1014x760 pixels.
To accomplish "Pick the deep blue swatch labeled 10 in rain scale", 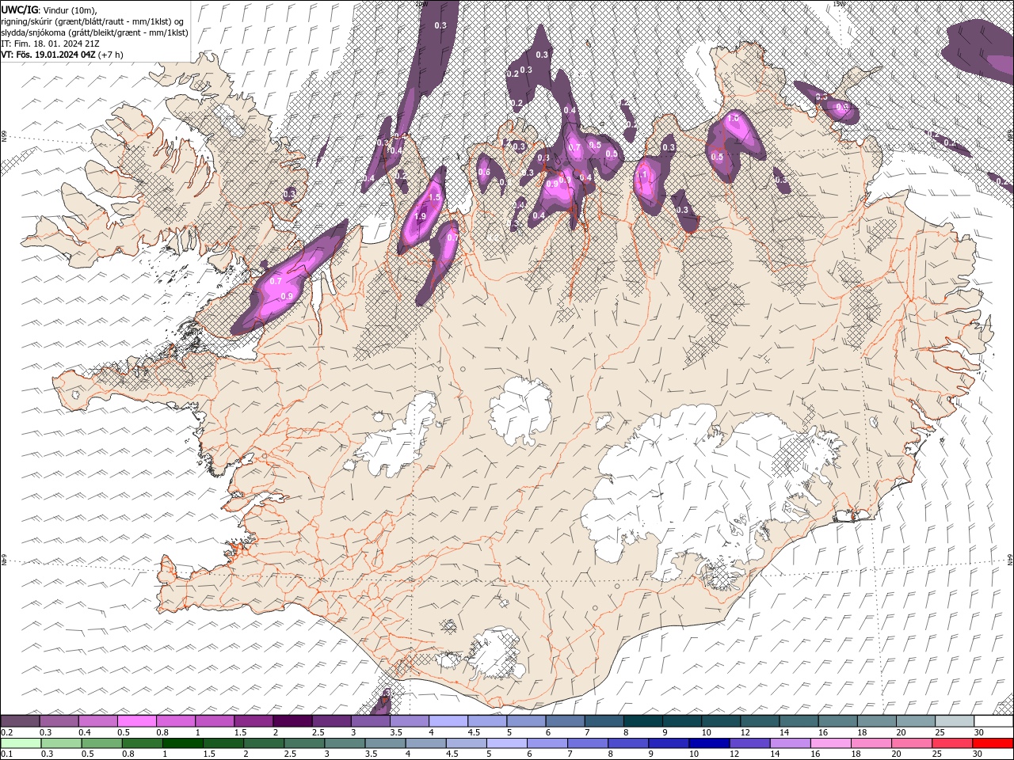I will pyautogui.click(x=708, y=743).
